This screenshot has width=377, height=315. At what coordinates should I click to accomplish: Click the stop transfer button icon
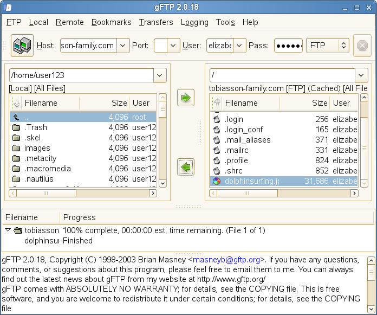[x=362, y=46]
